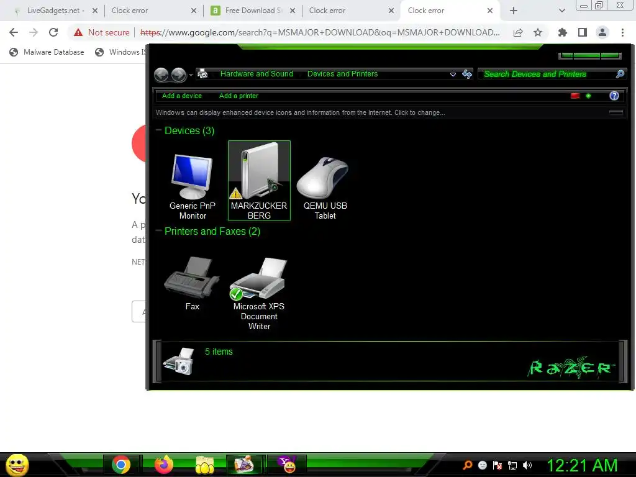Click the Chrome URL address field
This screenshot has height=477, width=636.
[x=320, y=32]
